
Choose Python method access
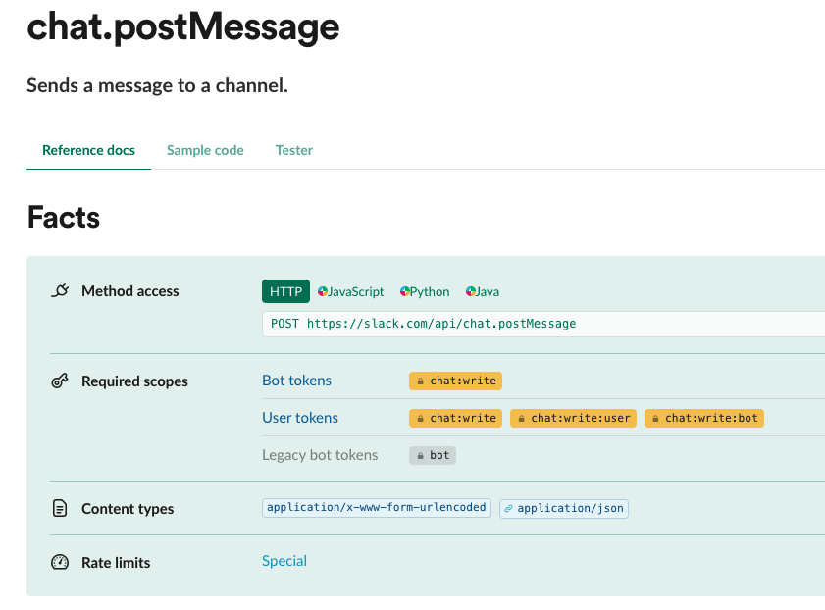425,292
